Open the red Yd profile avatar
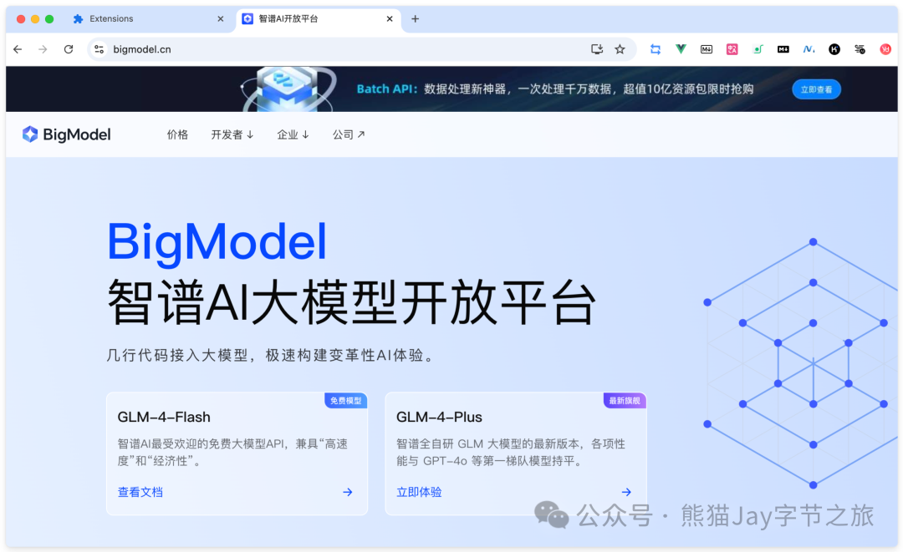903x552 pixels. coord(885,49)
